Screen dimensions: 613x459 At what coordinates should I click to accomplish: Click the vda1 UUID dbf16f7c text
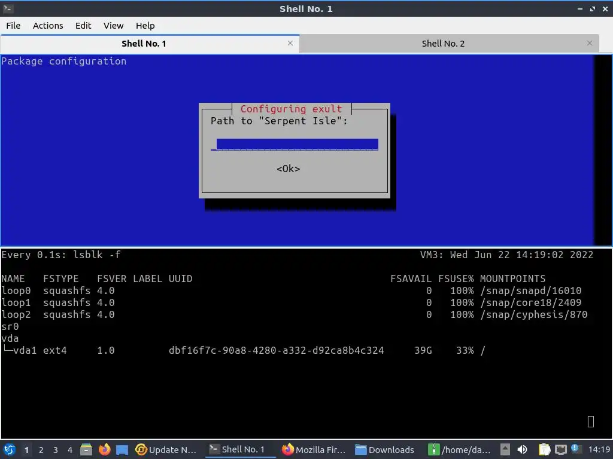coord(277,350)
